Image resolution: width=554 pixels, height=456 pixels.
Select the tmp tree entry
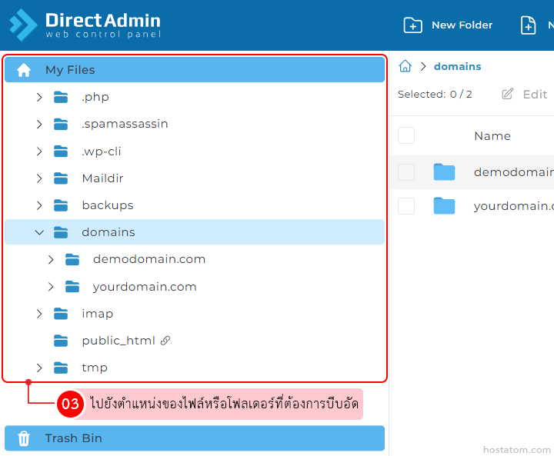(x=95, y=368)
